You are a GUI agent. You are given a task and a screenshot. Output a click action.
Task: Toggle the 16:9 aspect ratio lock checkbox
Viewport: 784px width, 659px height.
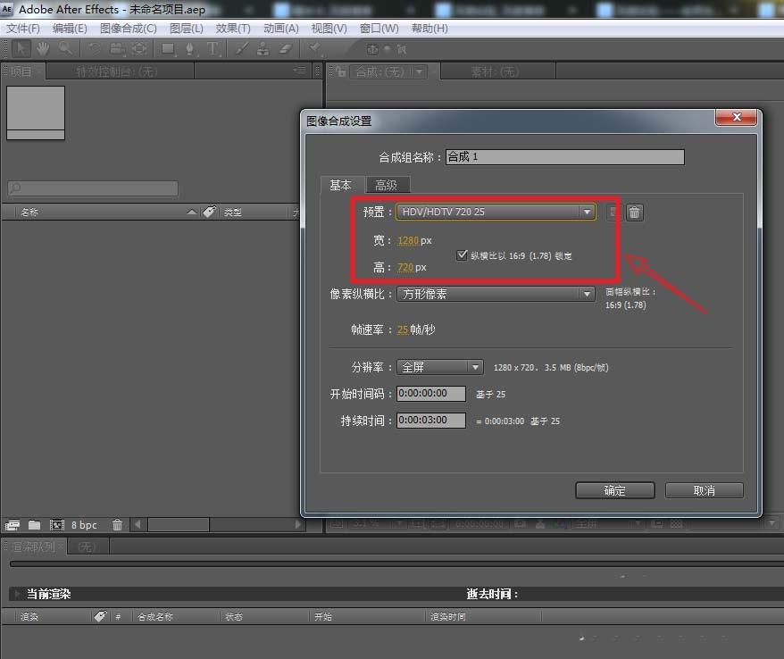(x=462, y=254)
